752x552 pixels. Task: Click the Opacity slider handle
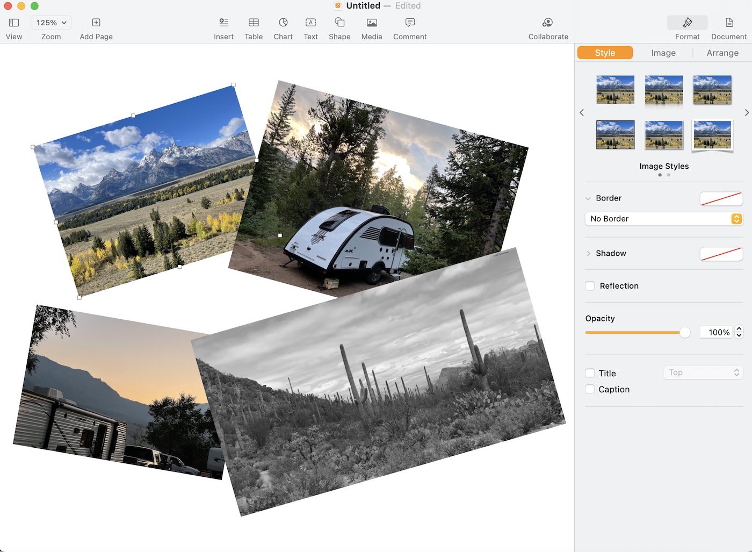coord(685,333)
